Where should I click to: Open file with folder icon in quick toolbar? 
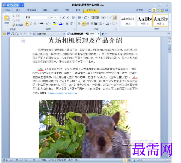(x=4, y=34)
